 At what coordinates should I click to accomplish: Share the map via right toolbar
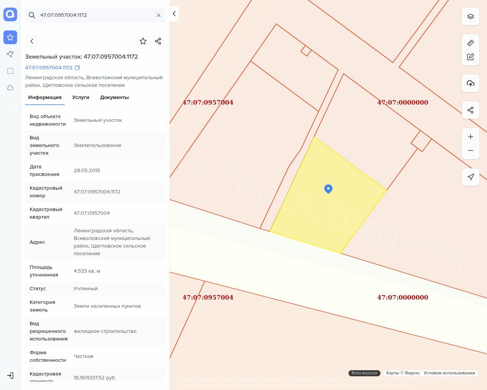(x=470, y=110)
